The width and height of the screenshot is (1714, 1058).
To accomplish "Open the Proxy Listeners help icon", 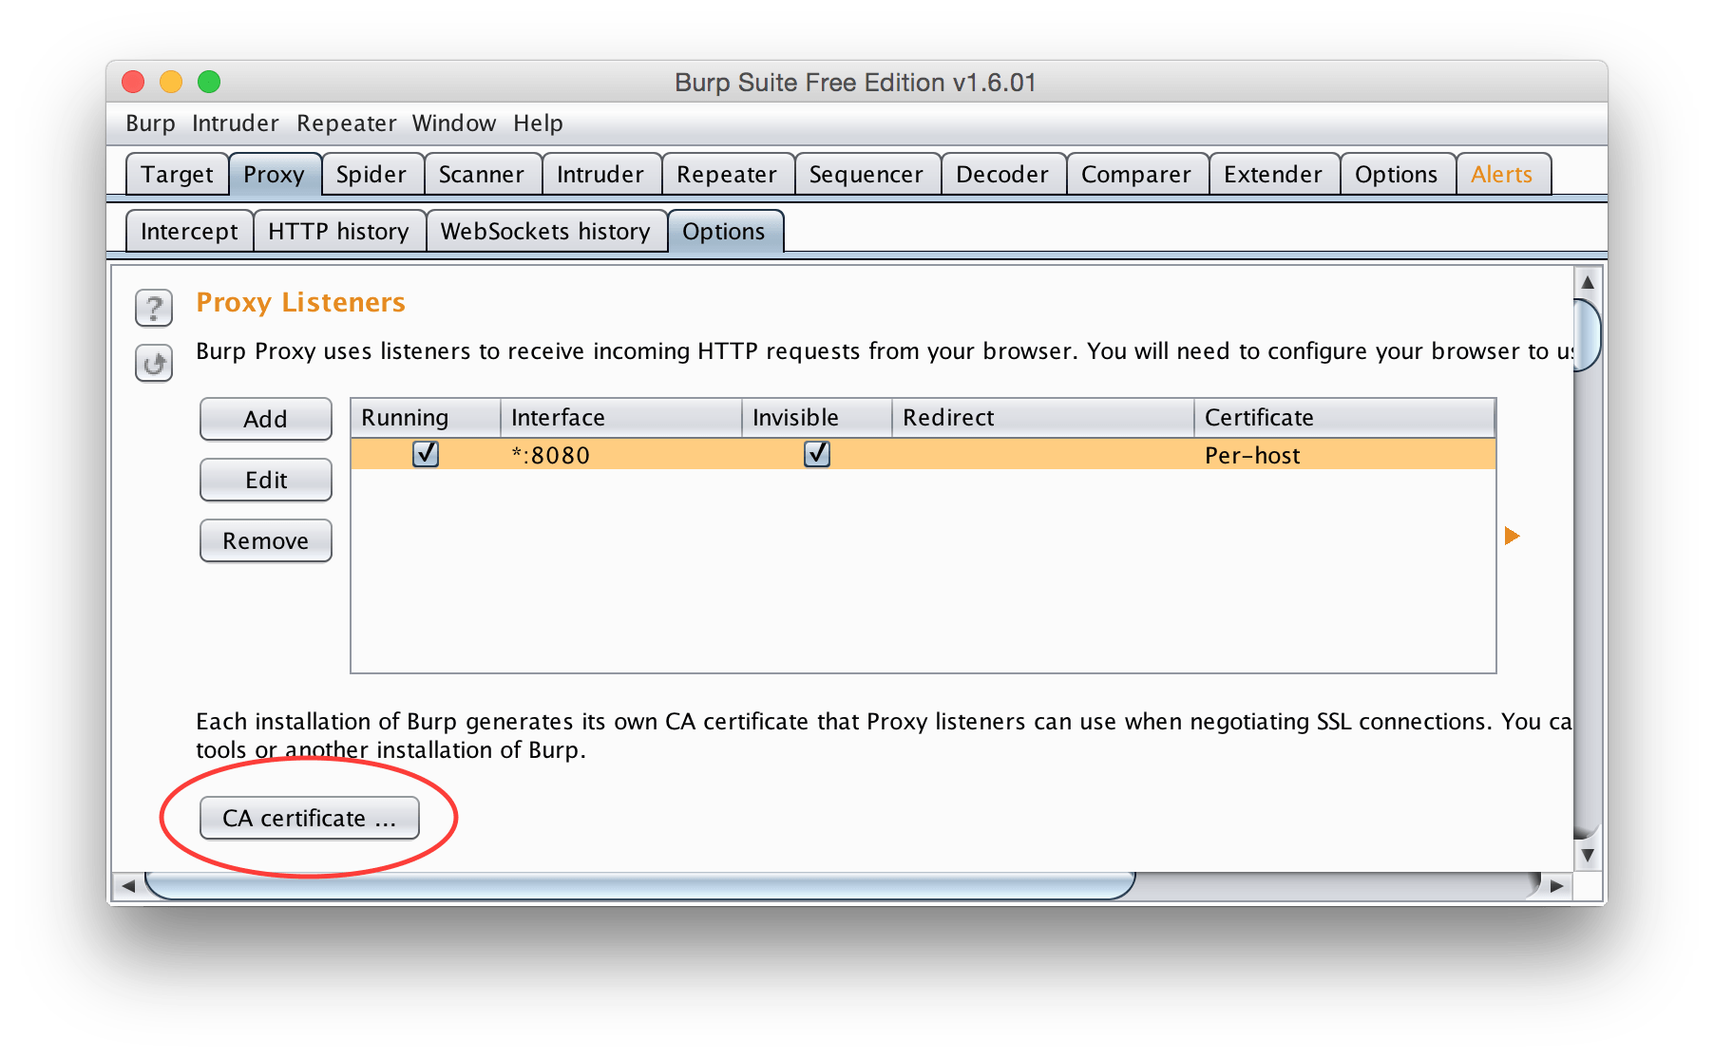I will [x=154, y=308].
